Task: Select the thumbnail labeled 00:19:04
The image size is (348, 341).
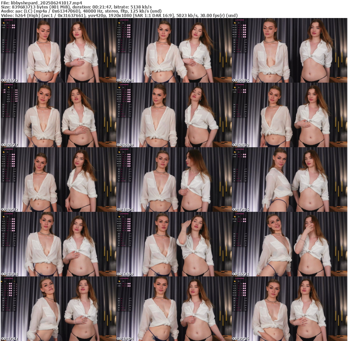Action: 174,309
